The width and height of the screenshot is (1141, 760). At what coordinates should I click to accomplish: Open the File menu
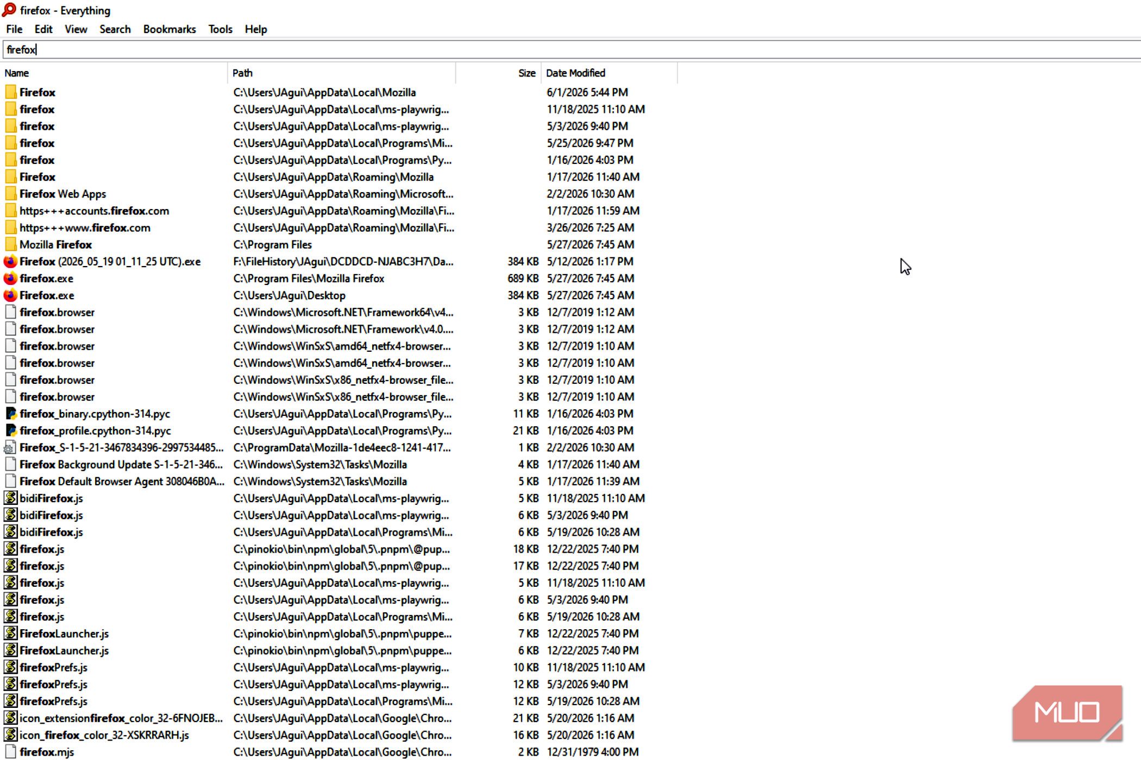coord(14,29)
